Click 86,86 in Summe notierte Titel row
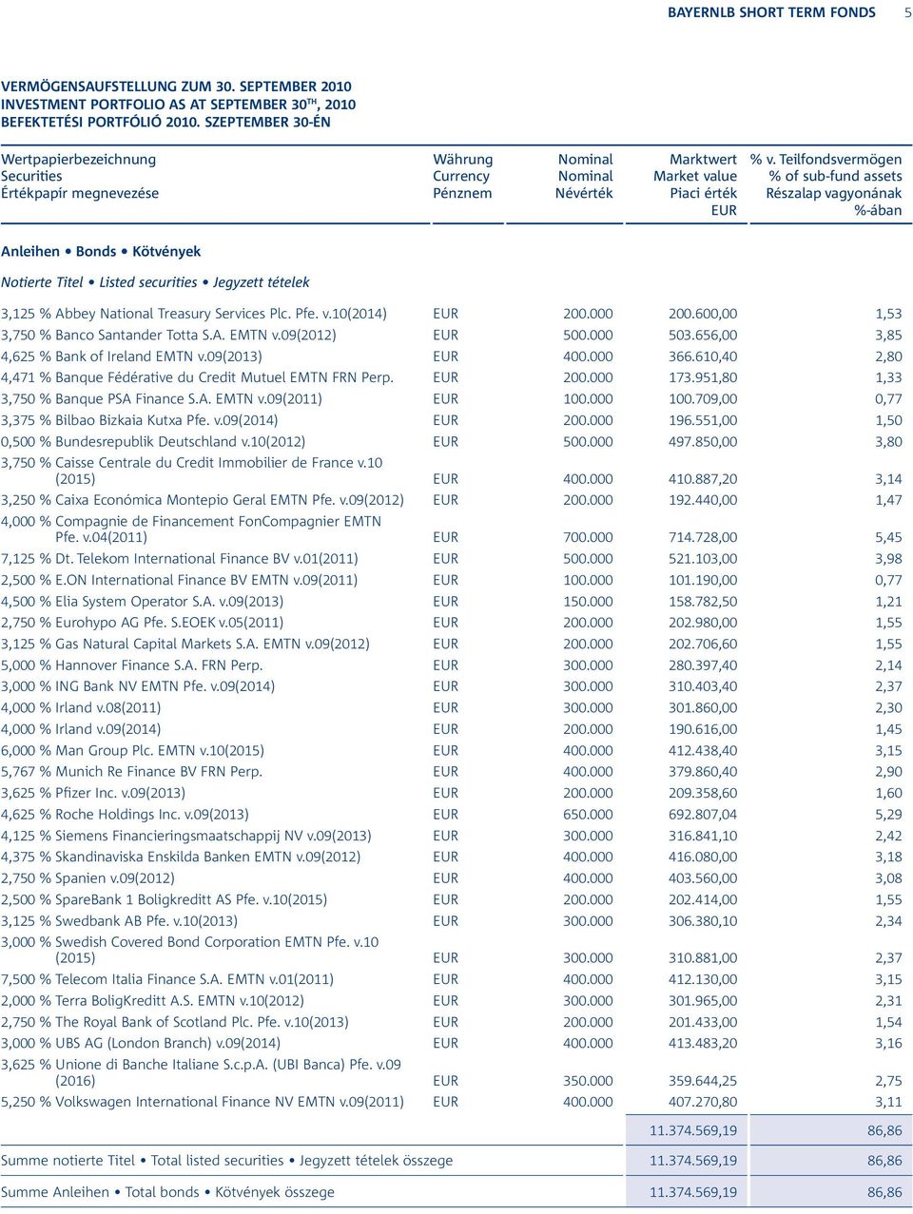Screen dimensions: 913x1214 (884, 1161)
